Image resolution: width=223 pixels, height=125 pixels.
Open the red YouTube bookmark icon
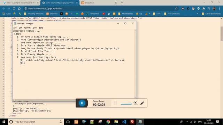pyautogui.click(x=104, y=14)
